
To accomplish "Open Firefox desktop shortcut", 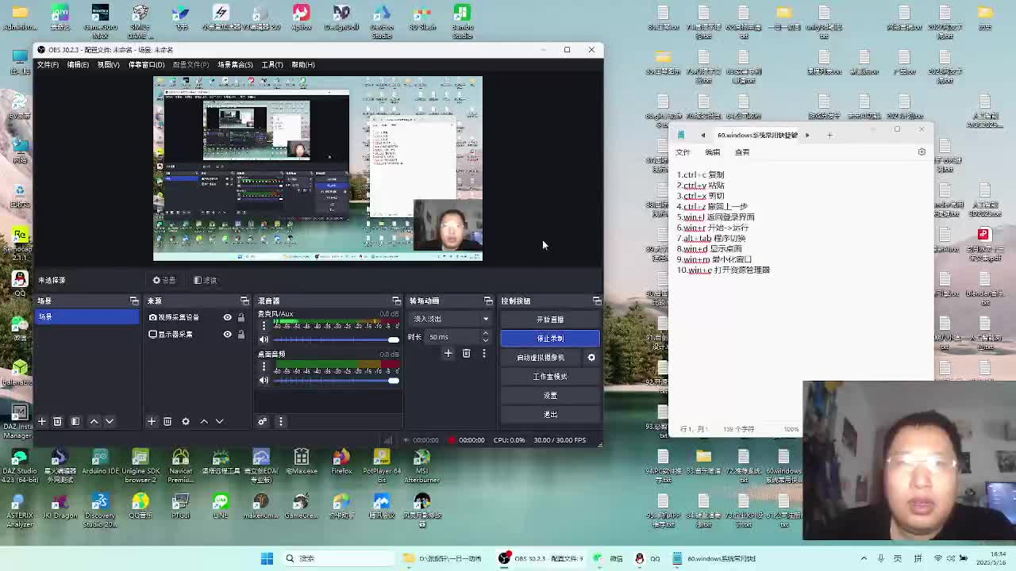I will [341, 462].
